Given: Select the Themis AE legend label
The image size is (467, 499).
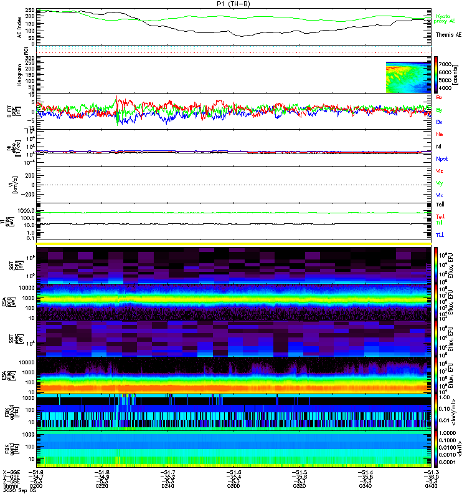Looking at the screenshot, I should pos(448,35).
